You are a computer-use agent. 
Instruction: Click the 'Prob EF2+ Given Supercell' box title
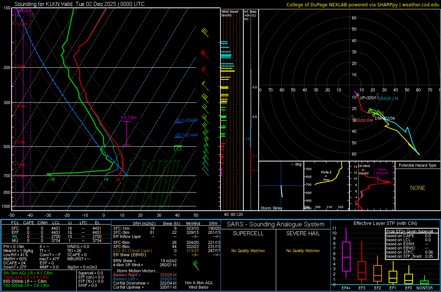(410, 231)
